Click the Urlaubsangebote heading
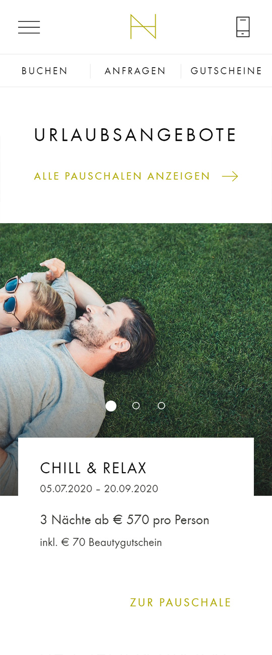The height and width of the screenshot is (655, 272). pyautogui.click(x=135, y=135)
